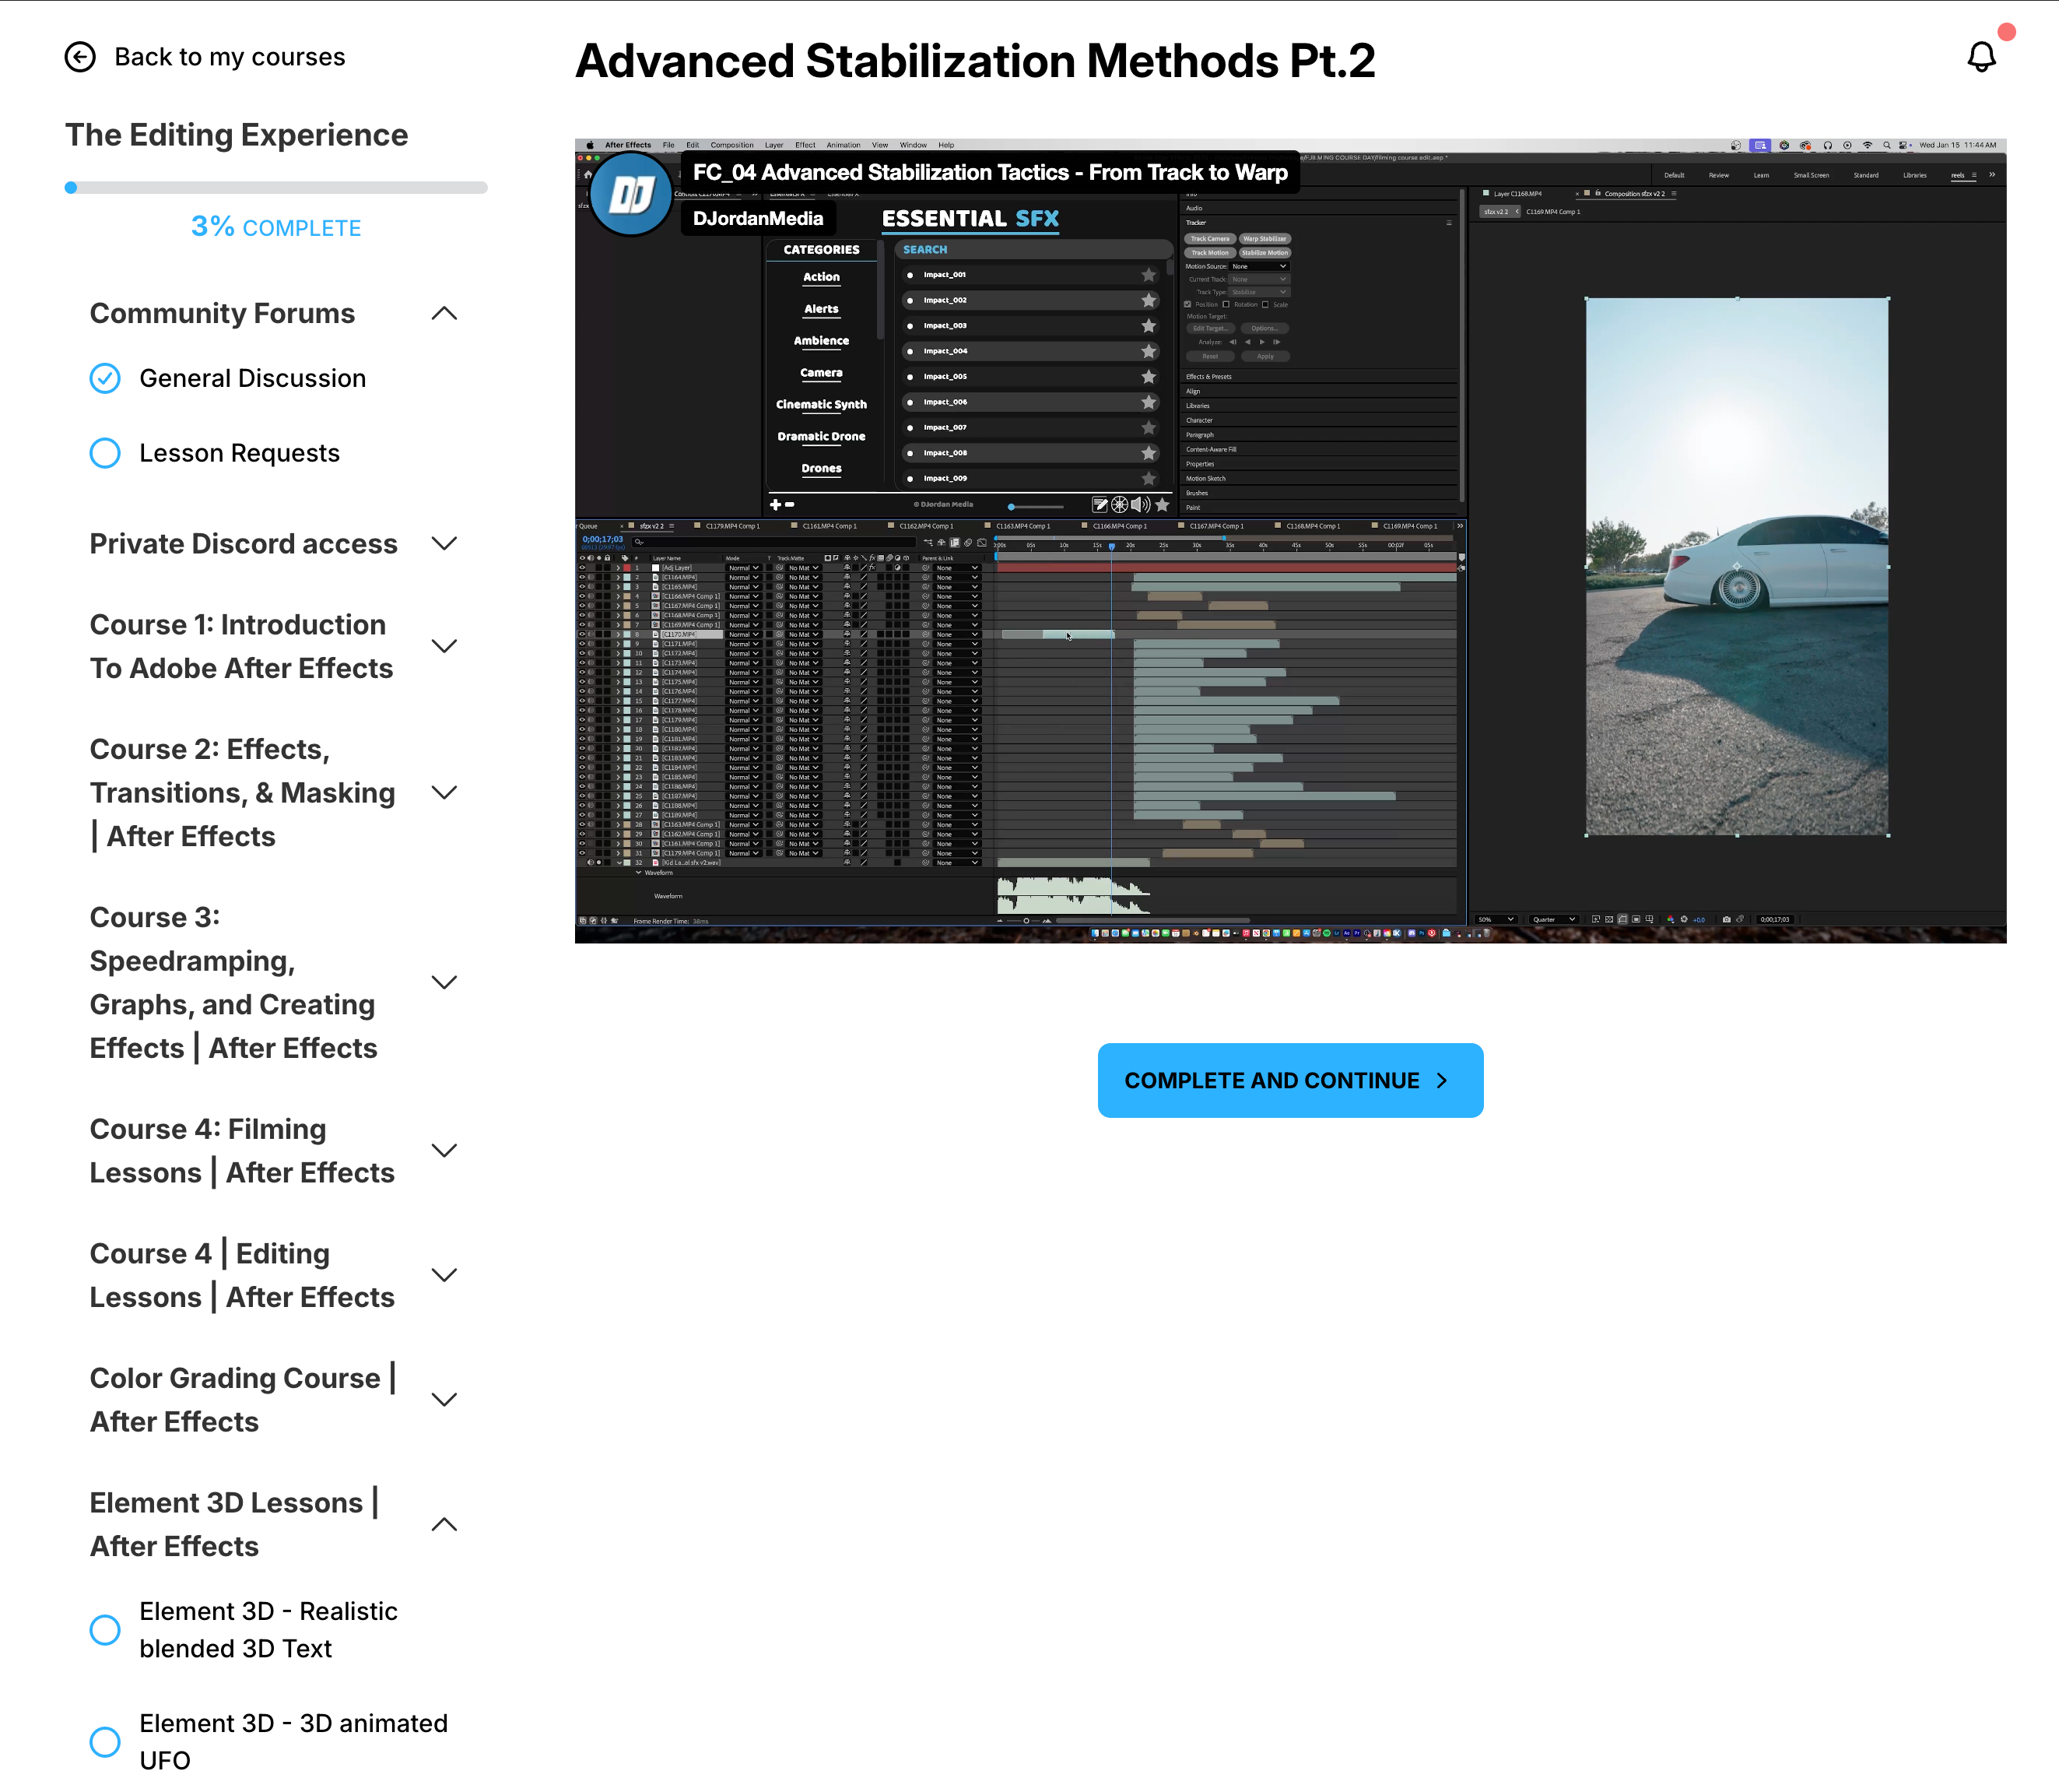Open the notification bell

pyautogui.click(x=1980, y=57)
